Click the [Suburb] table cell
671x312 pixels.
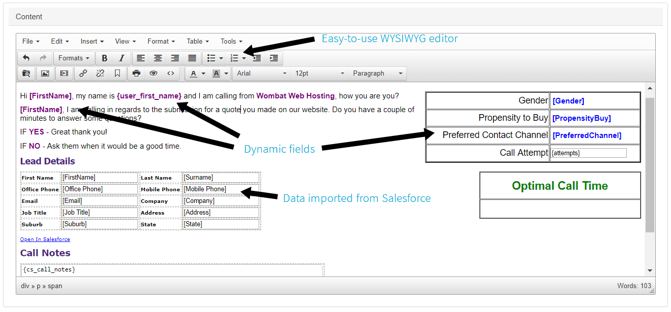[x=99, y=224]
